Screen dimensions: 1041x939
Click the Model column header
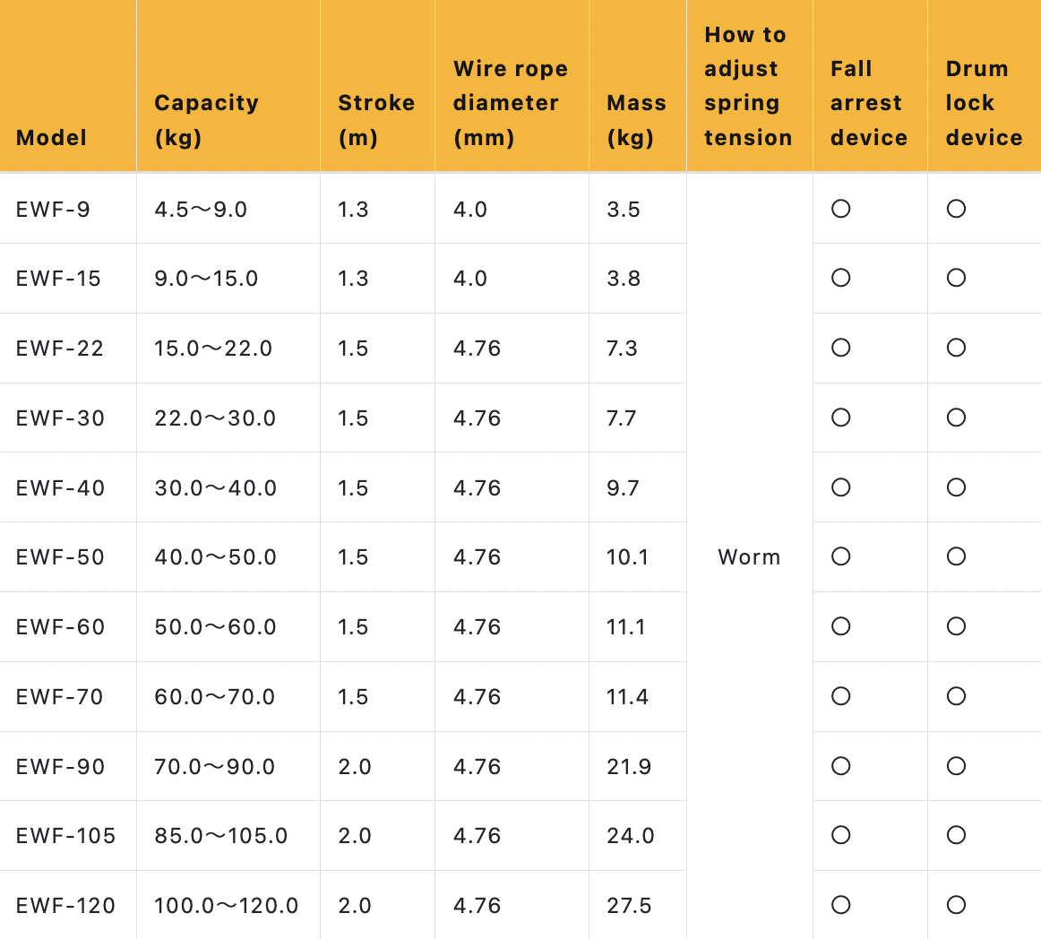[x=52, y=138]
